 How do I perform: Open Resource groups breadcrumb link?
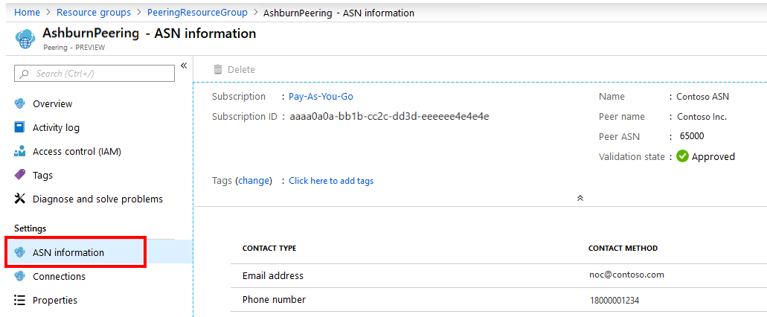94,13
